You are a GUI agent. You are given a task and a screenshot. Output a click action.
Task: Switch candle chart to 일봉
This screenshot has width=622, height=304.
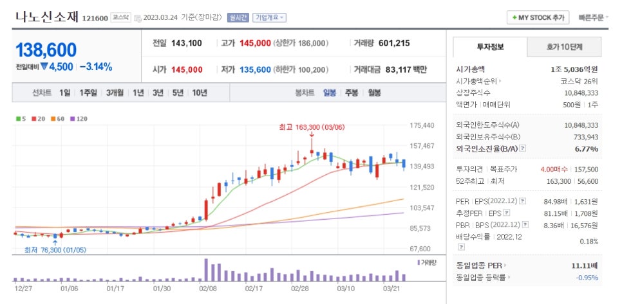pyautogui.click(x=329, y=93)
